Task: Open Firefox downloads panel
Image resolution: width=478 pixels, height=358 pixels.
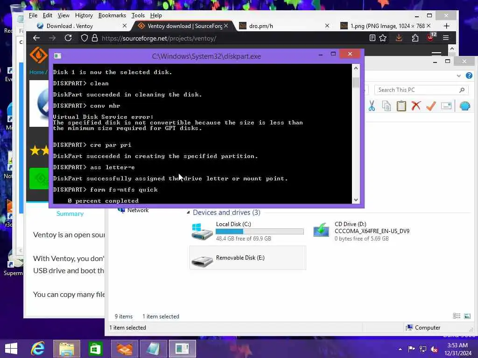Action: click(x=399, y=38)
